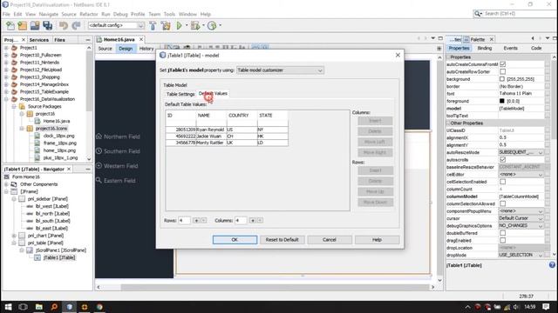Click the Northern Field home icon

[99, 137]
